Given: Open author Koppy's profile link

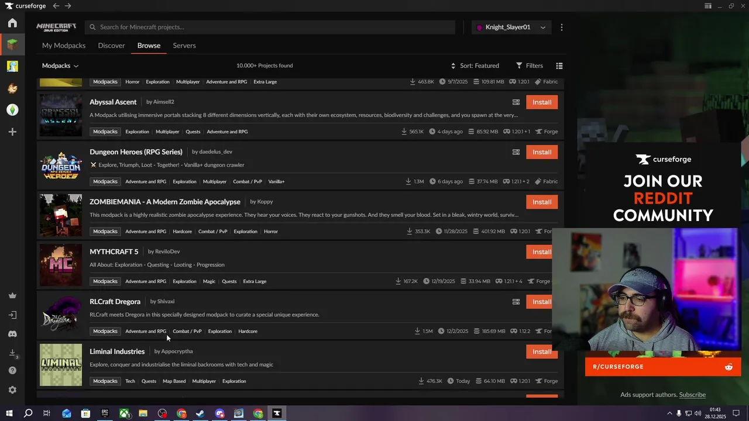Looking at the screenshot, I should pos(265,201).
